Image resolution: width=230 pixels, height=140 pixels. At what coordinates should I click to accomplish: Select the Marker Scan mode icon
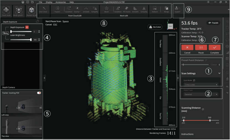pyautogui.click(x=31, y=10)
